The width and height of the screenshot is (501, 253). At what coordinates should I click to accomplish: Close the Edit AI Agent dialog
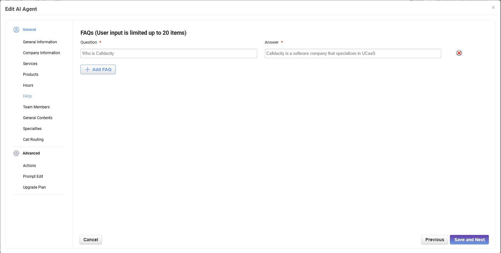[x=493, y=7]
